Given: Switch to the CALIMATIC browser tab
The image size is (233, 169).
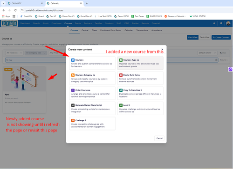Looking at the screenshot, I should pyautogui.click(x=25, y=3).
